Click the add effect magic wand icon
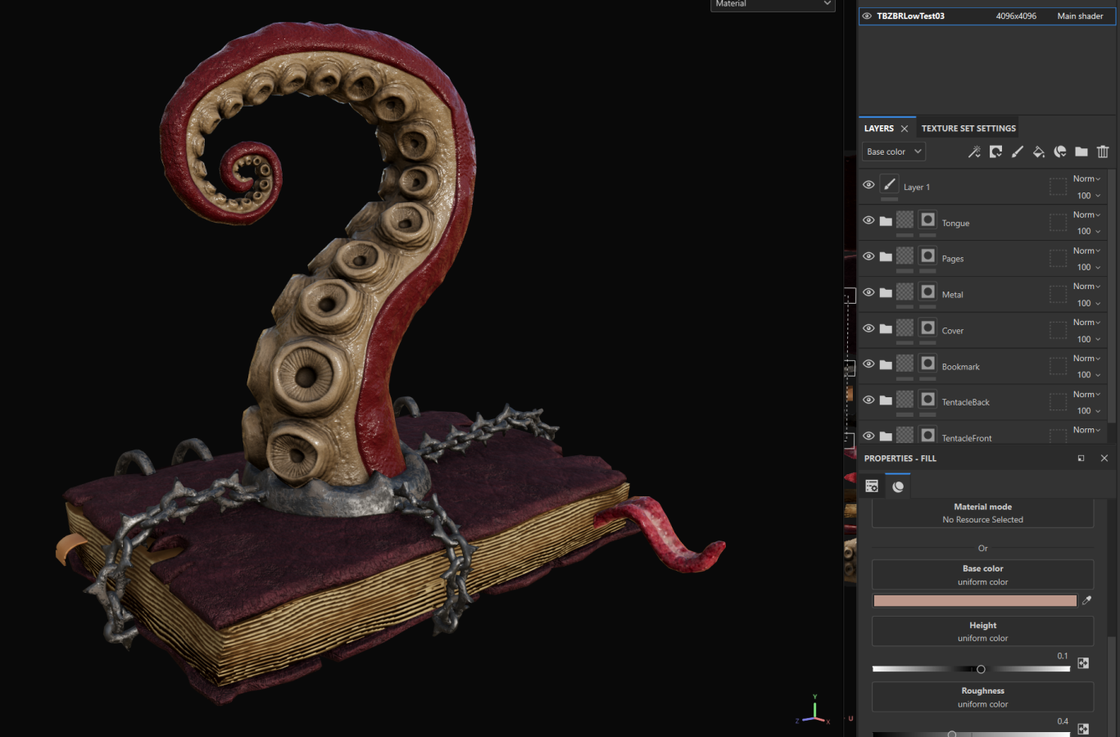 (974, 151)
